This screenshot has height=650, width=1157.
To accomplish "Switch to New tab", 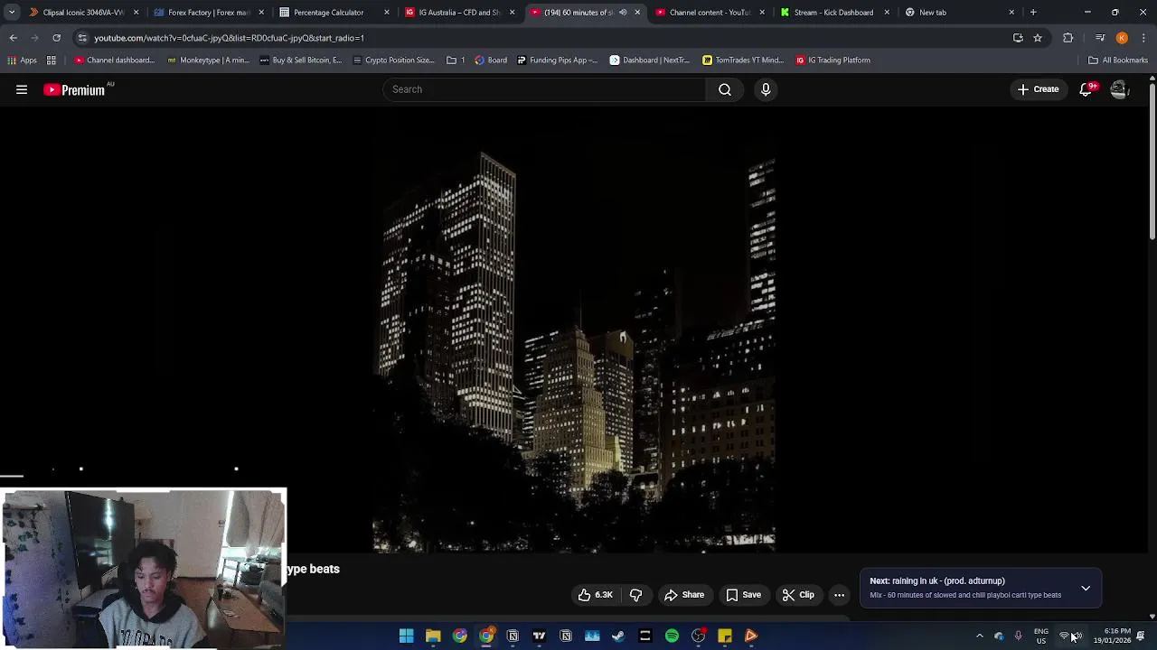I will click(x=960, y=13).
